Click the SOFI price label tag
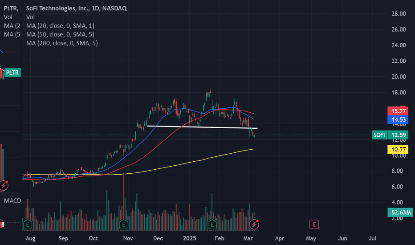The image size is (415, 245). (x=379, y=135)
